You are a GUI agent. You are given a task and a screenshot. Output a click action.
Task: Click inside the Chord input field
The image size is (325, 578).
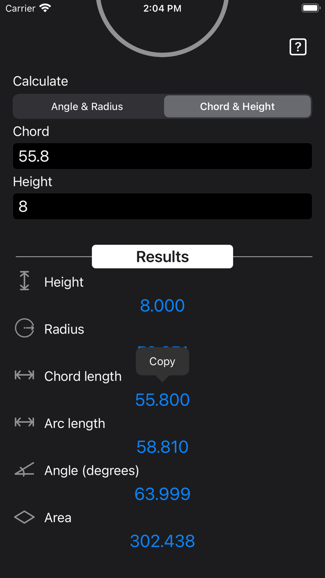(162, 156)
